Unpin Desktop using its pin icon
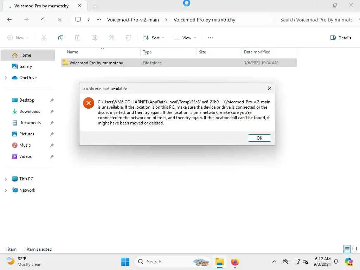The image size is (360, 270). coord(52,100)
